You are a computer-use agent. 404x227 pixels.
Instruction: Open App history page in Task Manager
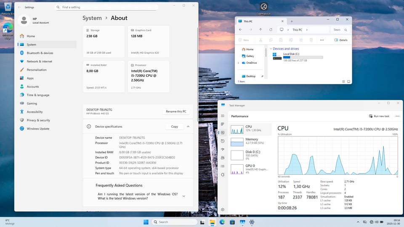coord(223,141)
